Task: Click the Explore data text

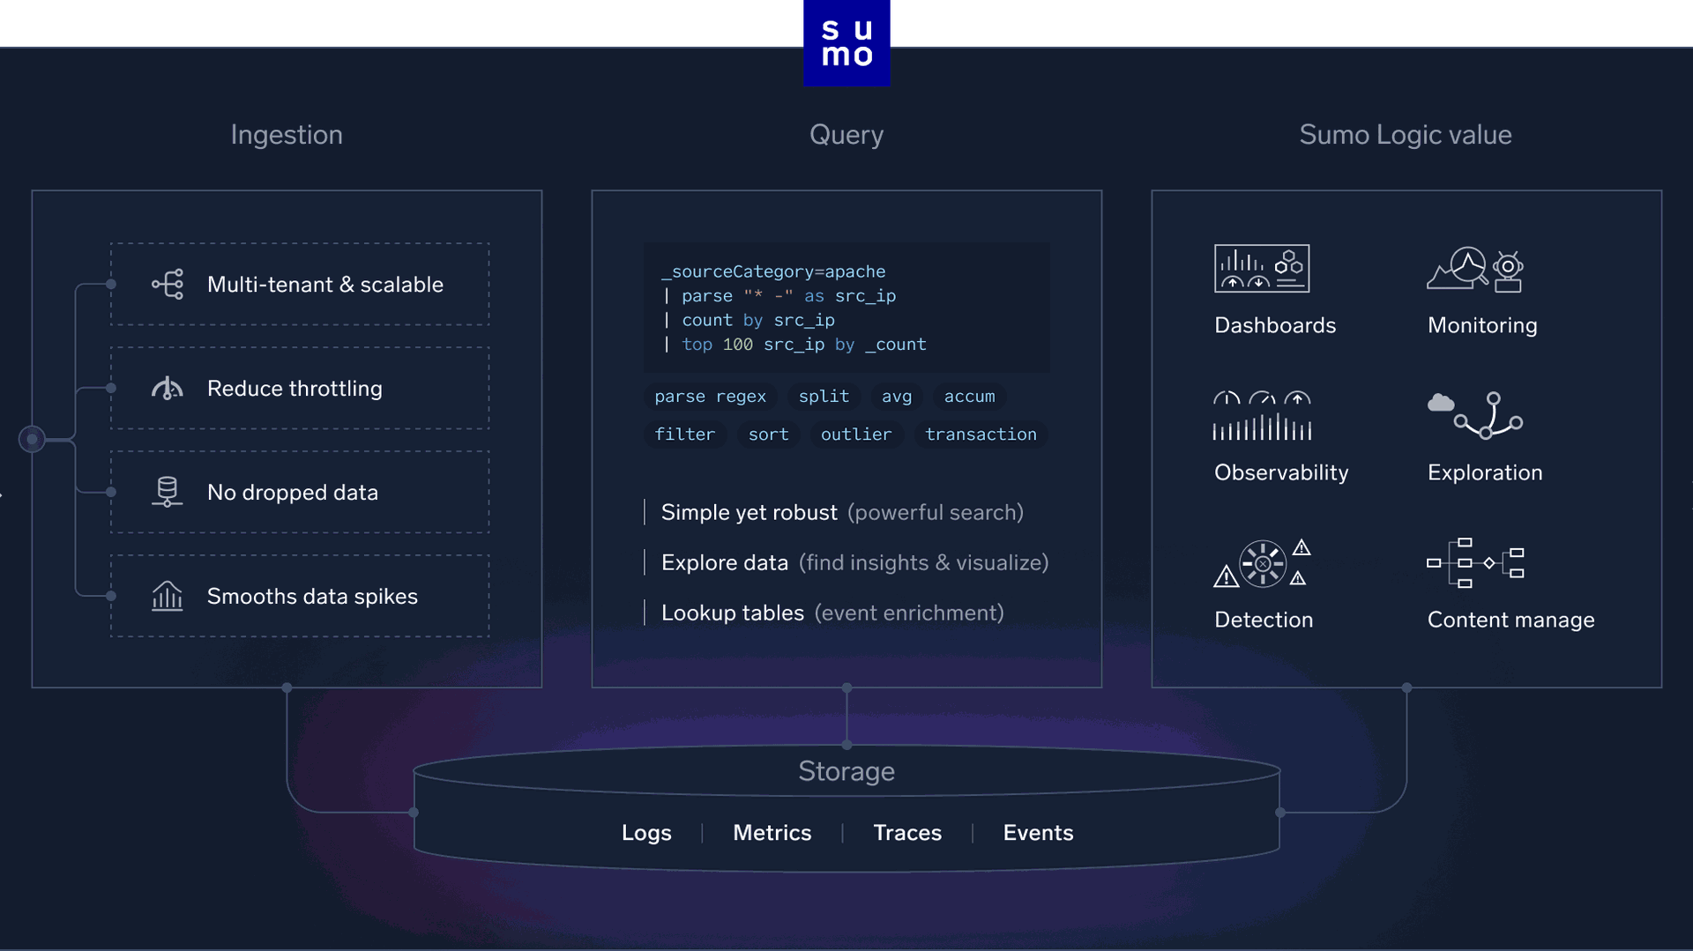Action: tap(725, 562)
